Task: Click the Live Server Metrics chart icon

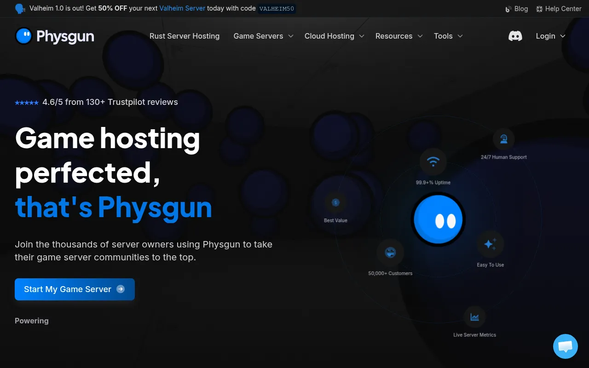Action: [474, 317]
